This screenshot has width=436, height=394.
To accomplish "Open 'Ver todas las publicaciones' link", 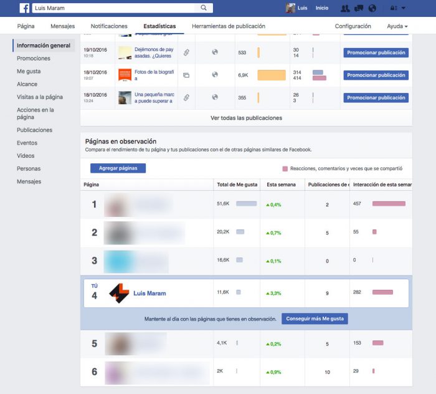I will [x=246, y=118].
